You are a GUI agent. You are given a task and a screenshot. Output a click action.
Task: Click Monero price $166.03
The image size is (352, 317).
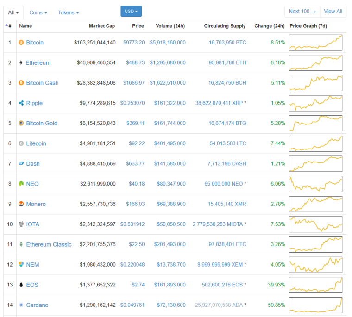(135, 204)
